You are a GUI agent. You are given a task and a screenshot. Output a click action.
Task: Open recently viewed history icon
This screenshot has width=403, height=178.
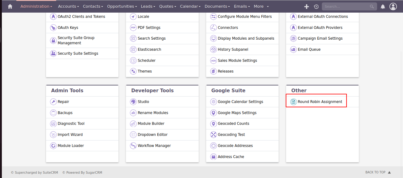316,6
